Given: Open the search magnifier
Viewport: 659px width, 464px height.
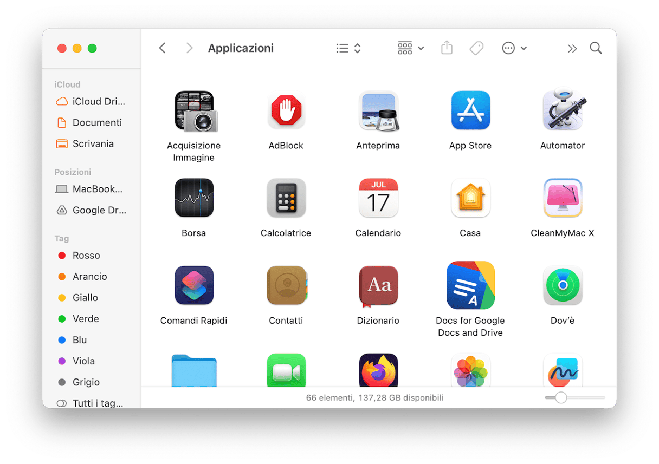Looking at the screenshot, I should tap(596, 48).
